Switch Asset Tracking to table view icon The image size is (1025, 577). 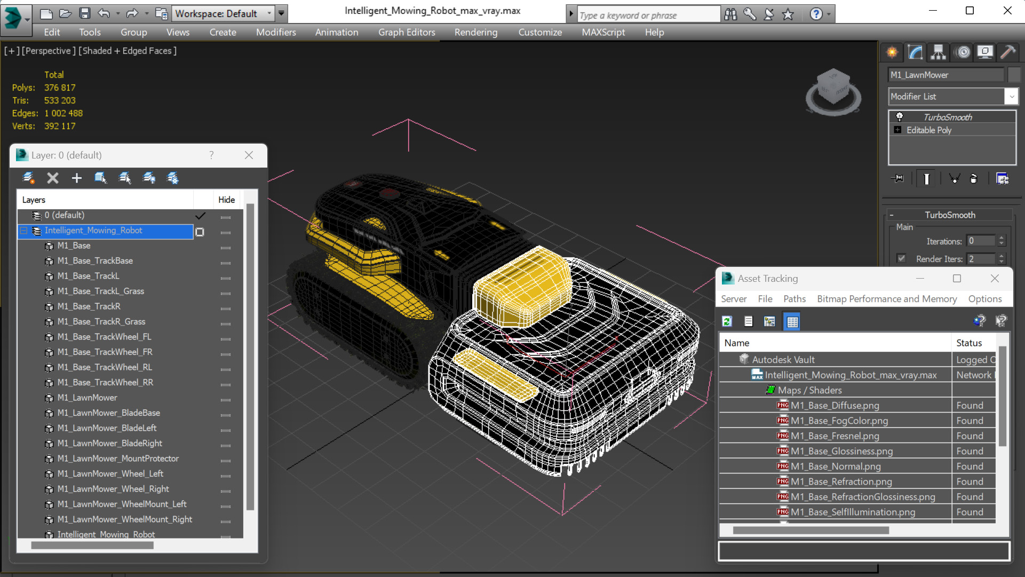pos(792,321)
